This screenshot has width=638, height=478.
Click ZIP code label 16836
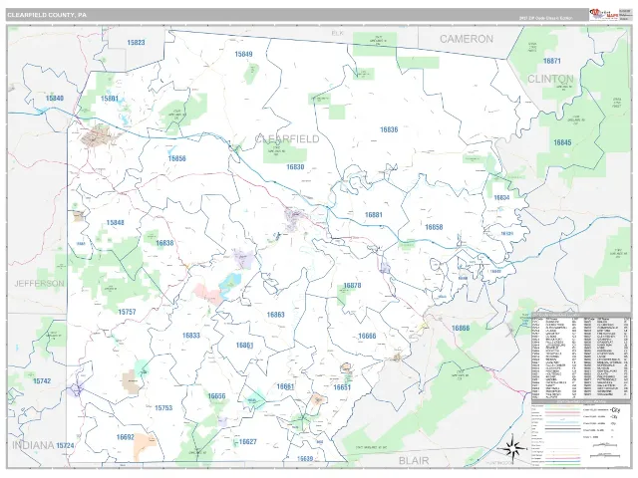pos(389,129)
